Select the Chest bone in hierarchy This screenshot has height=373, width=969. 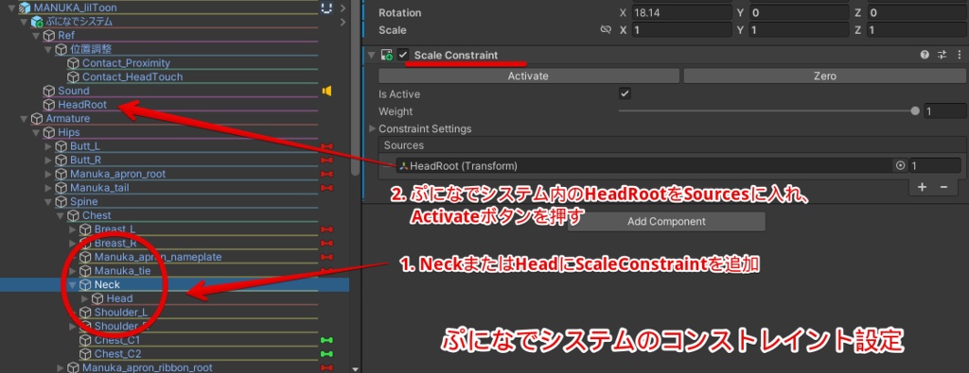[97, 216]
